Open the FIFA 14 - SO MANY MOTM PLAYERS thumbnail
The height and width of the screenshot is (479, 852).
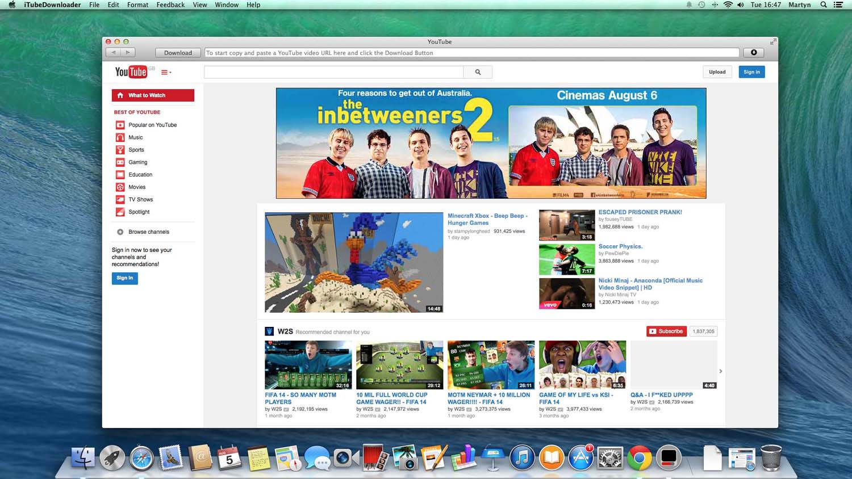pyautogui.click(x=308, y=365)
